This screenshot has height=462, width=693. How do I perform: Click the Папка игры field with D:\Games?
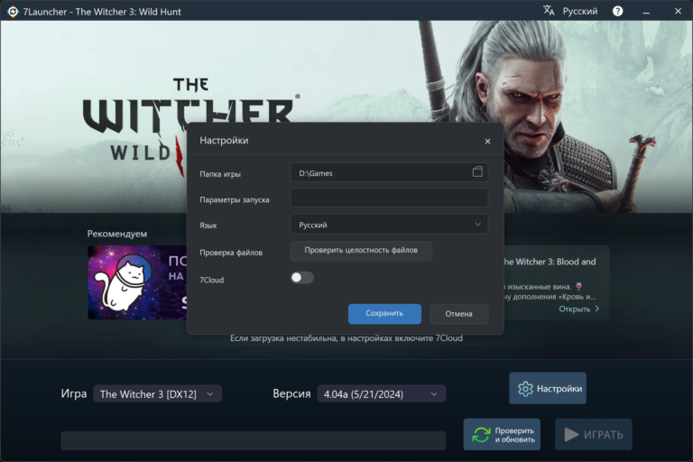389,172
